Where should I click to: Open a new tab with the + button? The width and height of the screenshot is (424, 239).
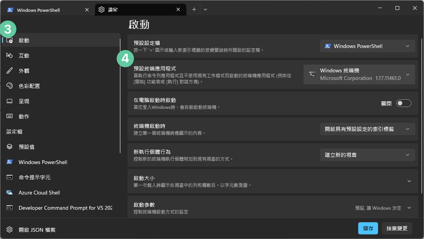click(194, 9)
